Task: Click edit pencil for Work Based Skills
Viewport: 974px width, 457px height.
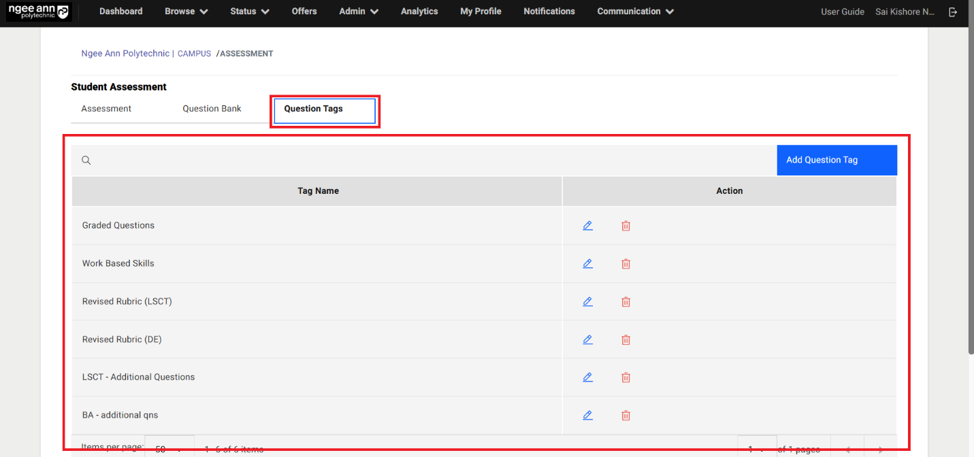Action: click(x=587, y=264)
